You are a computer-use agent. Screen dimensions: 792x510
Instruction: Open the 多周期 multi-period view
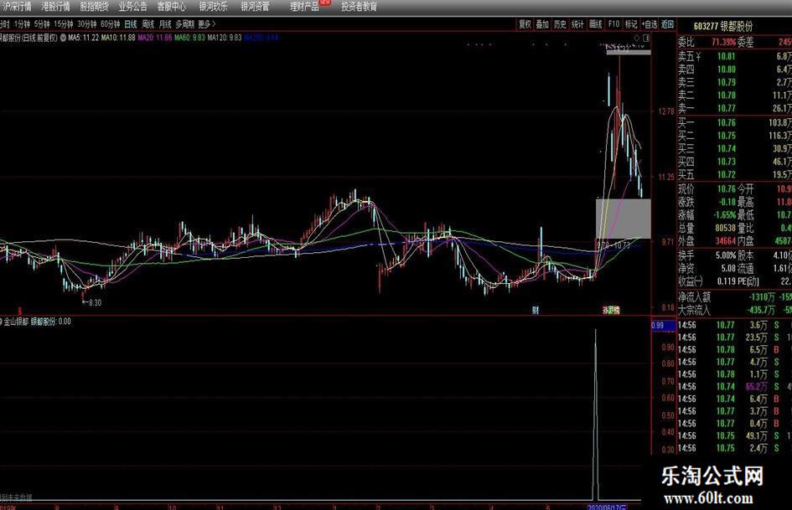coord(185,23)
